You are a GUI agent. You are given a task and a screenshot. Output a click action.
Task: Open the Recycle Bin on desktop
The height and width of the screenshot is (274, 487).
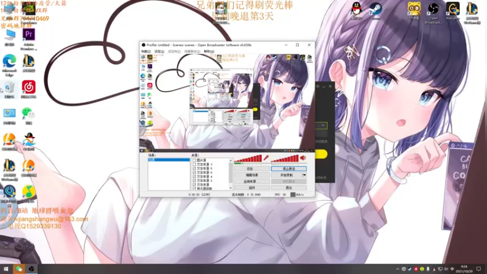click(x=9, y=90)
